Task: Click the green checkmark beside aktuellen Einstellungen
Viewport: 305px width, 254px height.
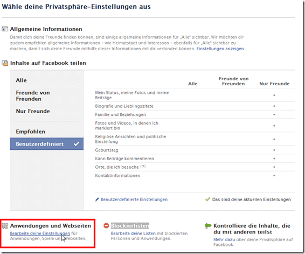Action: (x=208, y=200)
